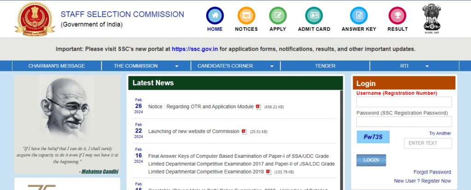Open the Admit Card icon
This screenshot has height=190, width=471.
(314, 16)
